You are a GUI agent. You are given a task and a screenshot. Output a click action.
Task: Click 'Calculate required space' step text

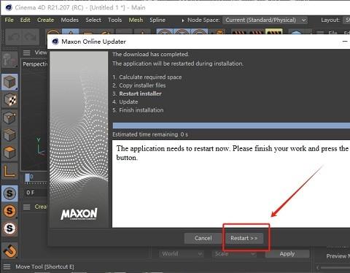(150, 77)
